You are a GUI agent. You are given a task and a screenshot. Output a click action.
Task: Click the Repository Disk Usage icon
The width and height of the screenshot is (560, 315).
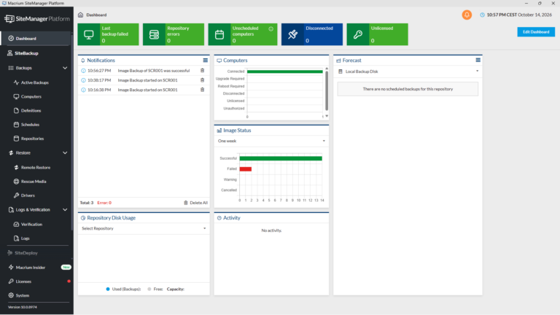pos(83,218)
